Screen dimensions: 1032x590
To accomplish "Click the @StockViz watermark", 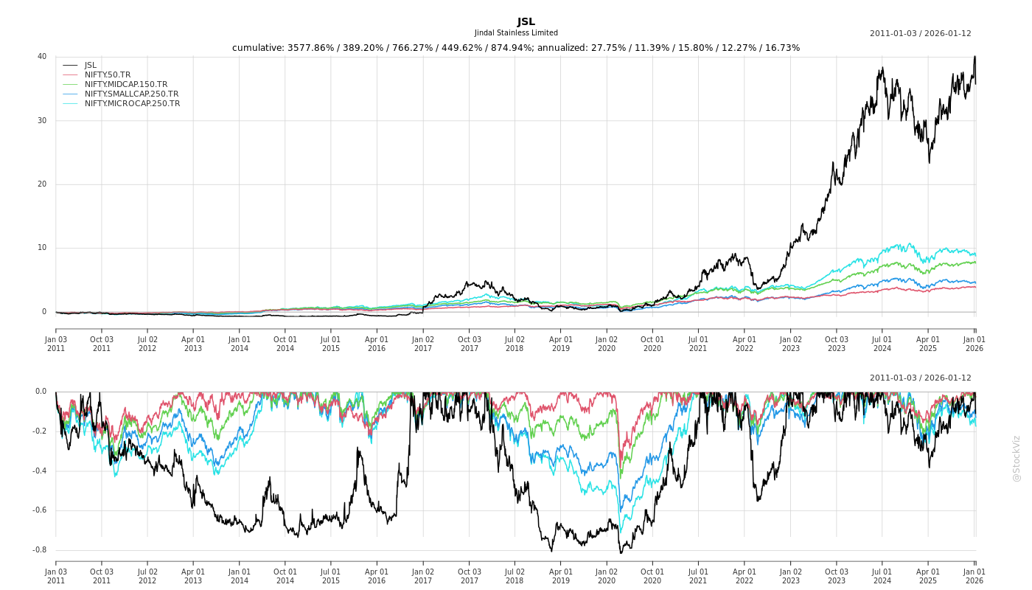I will click(x=1017, y=458).
